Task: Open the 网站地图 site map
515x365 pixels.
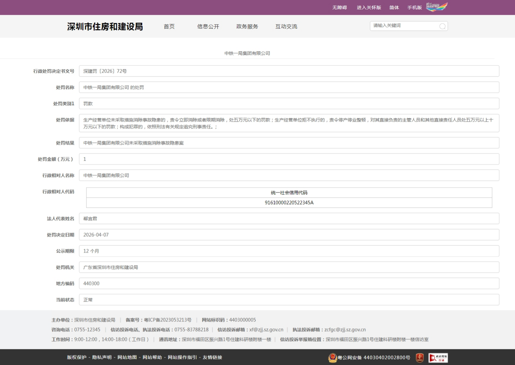Action: click(x=127, y=357)
